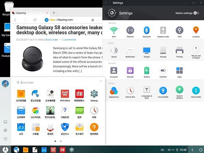
Task: Open Display settings
Action: tap(147, 51)
